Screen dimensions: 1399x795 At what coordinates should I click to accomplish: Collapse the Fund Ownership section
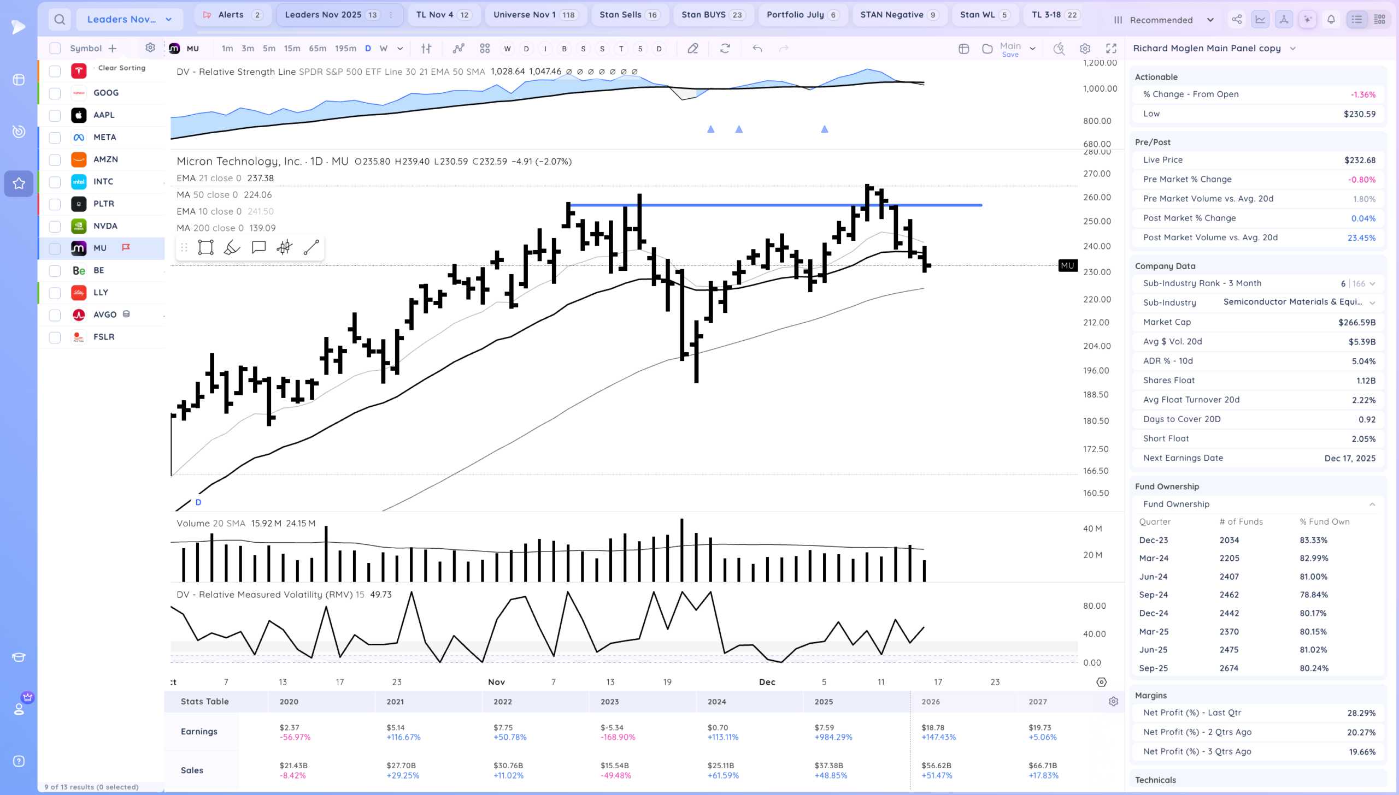(x=1372, y=505)
